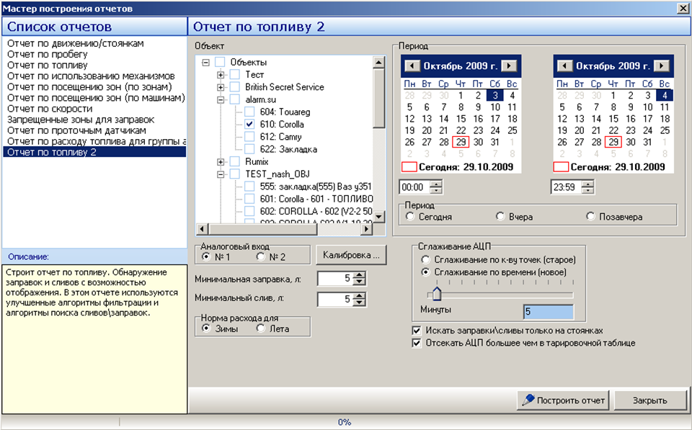This screenshot has height=430, width=692.
Task: Expand the British Secret Service node
Action: tap(221, 87)
